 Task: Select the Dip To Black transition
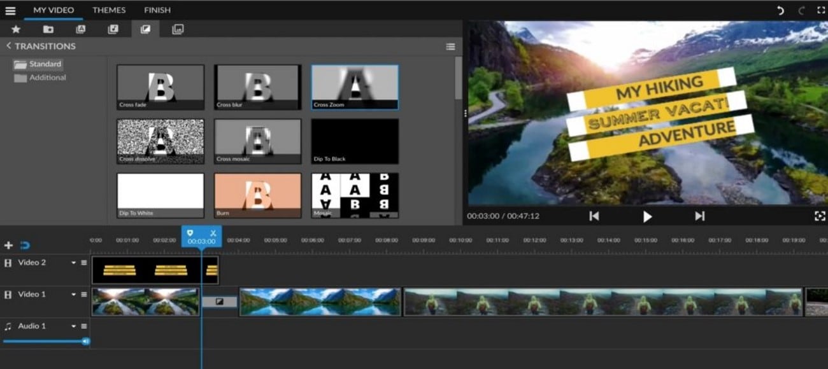coord(355,141)
